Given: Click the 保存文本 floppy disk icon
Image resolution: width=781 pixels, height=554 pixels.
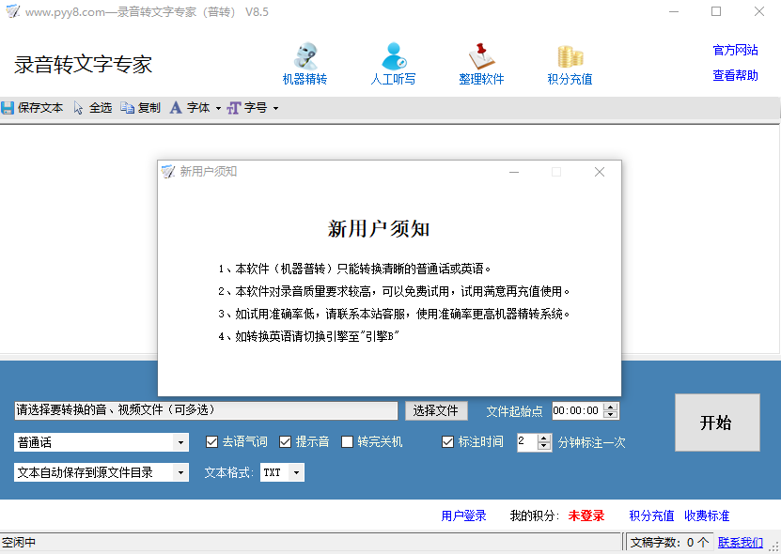Looking at the screenshot, I should [8, 108].
